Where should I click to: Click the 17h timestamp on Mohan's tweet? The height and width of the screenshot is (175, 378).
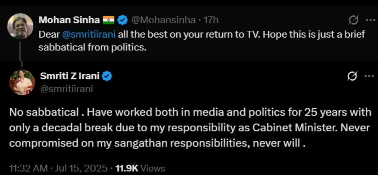point(211,20)
